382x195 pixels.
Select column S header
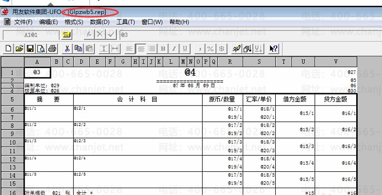[x=259, y=62]
